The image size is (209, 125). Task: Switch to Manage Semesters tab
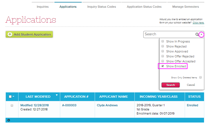[x=186, y=7]
